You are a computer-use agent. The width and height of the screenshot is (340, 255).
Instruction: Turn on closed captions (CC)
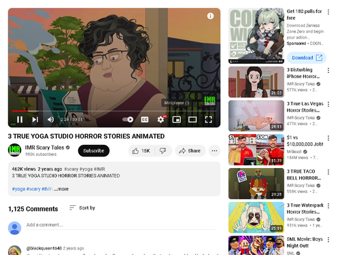(x=145, y=120)
